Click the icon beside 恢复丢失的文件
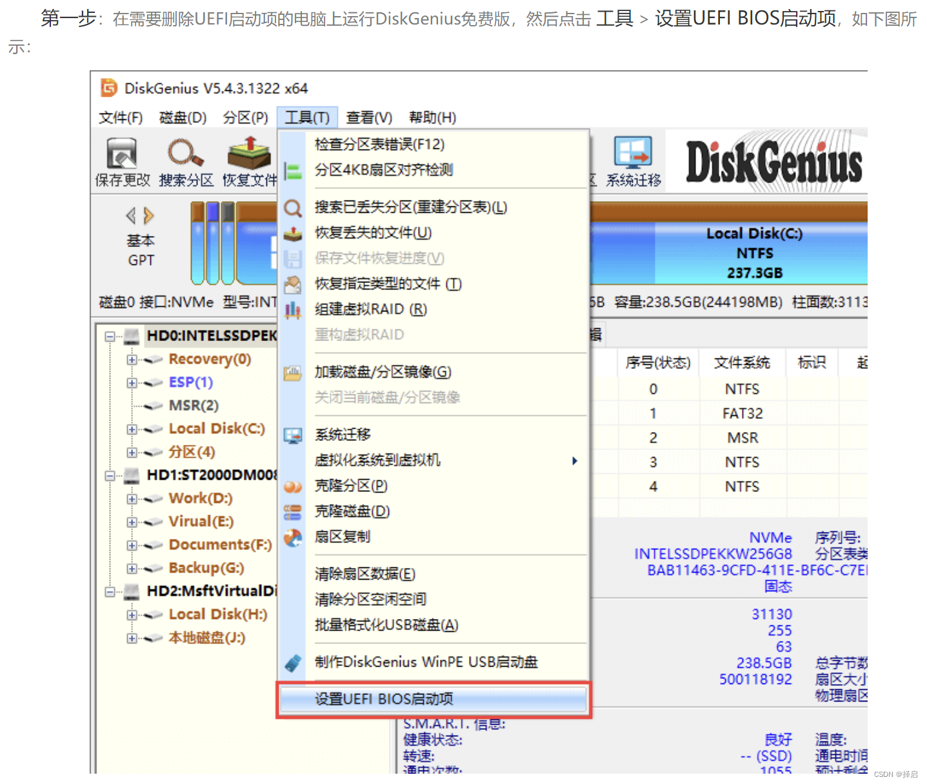Viewport: 927px width, 784px height. click(293, 233)
